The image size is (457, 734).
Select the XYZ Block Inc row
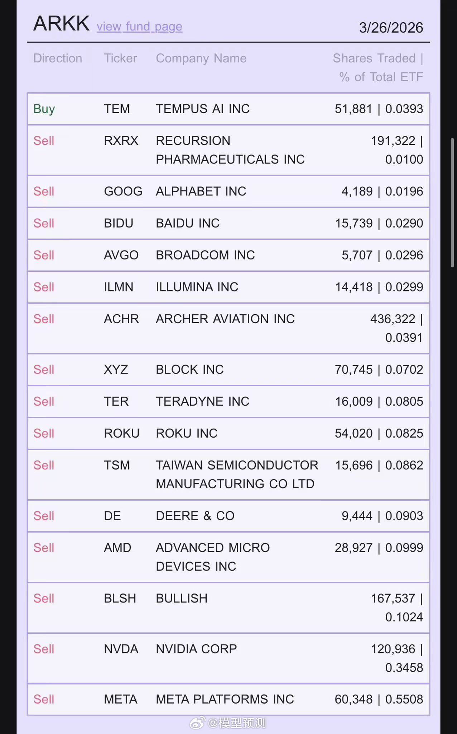228,370
